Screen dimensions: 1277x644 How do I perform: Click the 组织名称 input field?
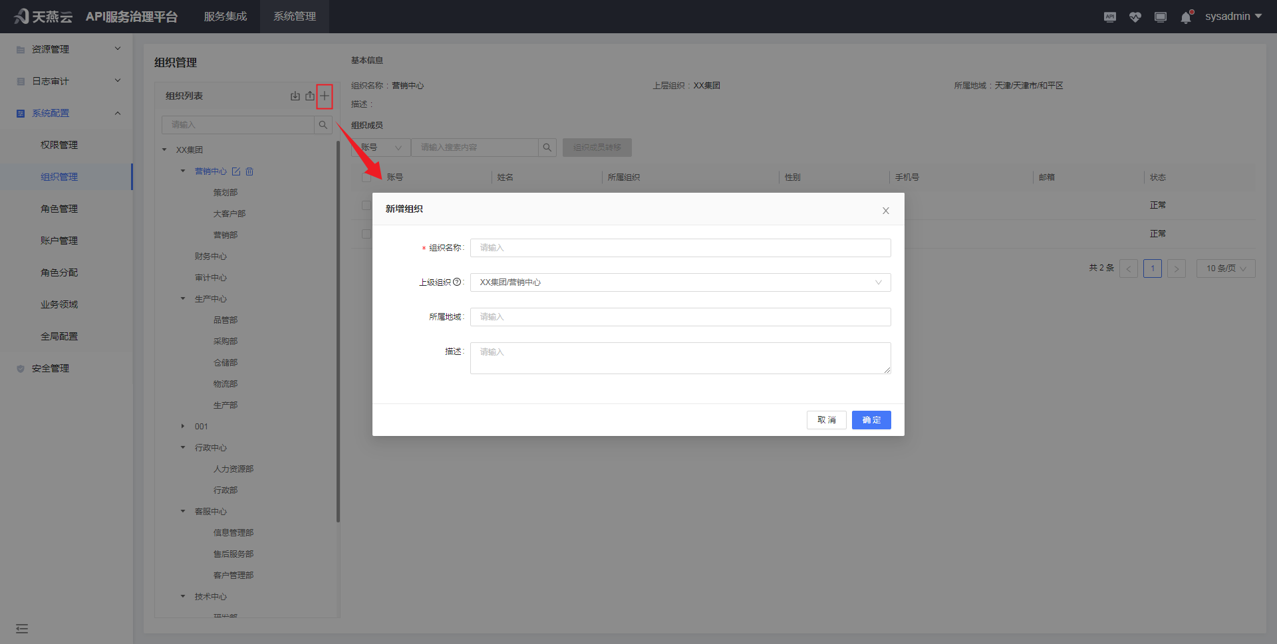[x=680, y=248]
